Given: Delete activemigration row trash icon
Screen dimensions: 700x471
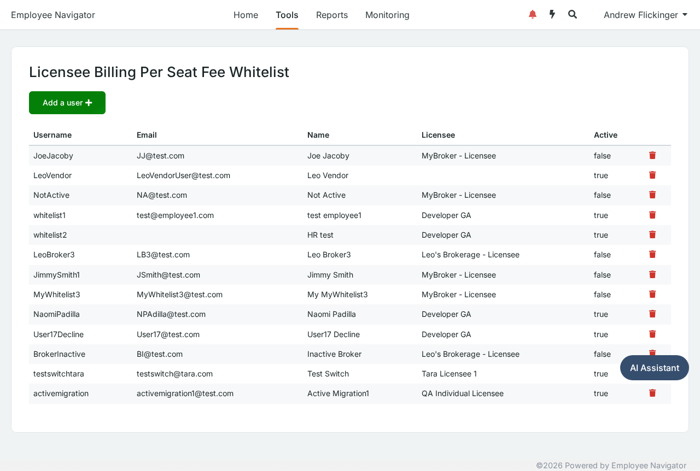Looking at the screenshot, I should click(652, 393).
